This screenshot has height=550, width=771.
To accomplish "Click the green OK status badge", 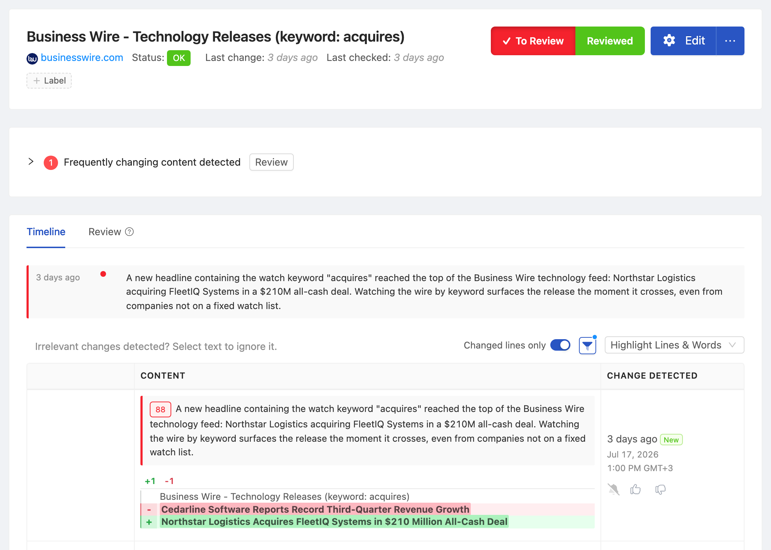I will click(x=179, y=58).
